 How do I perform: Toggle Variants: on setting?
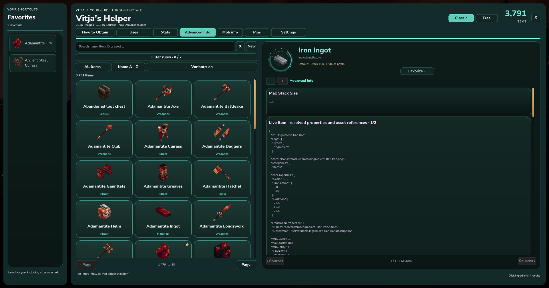click(x=202, y=67)
